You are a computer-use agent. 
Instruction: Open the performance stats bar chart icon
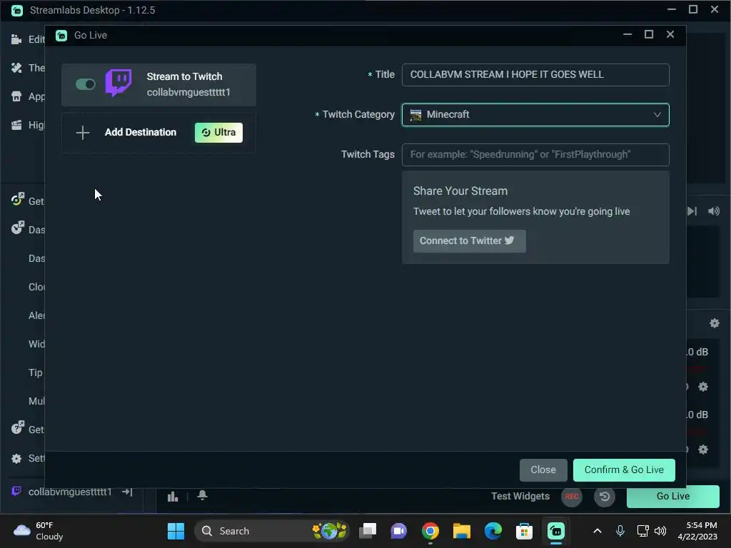click(173, 497)
